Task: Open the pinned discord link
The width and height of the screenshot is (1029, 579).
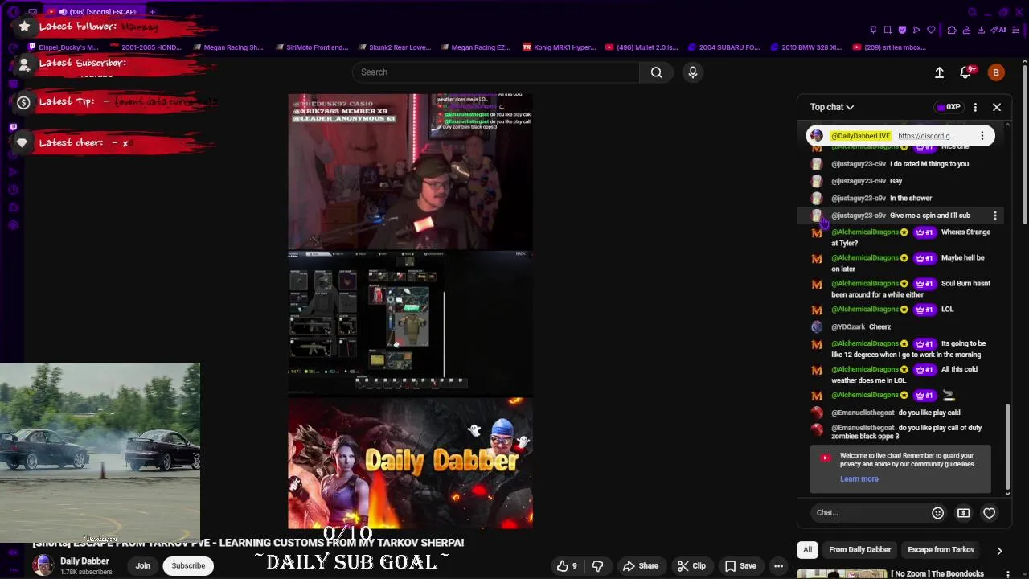Action: tap(926, 136)
